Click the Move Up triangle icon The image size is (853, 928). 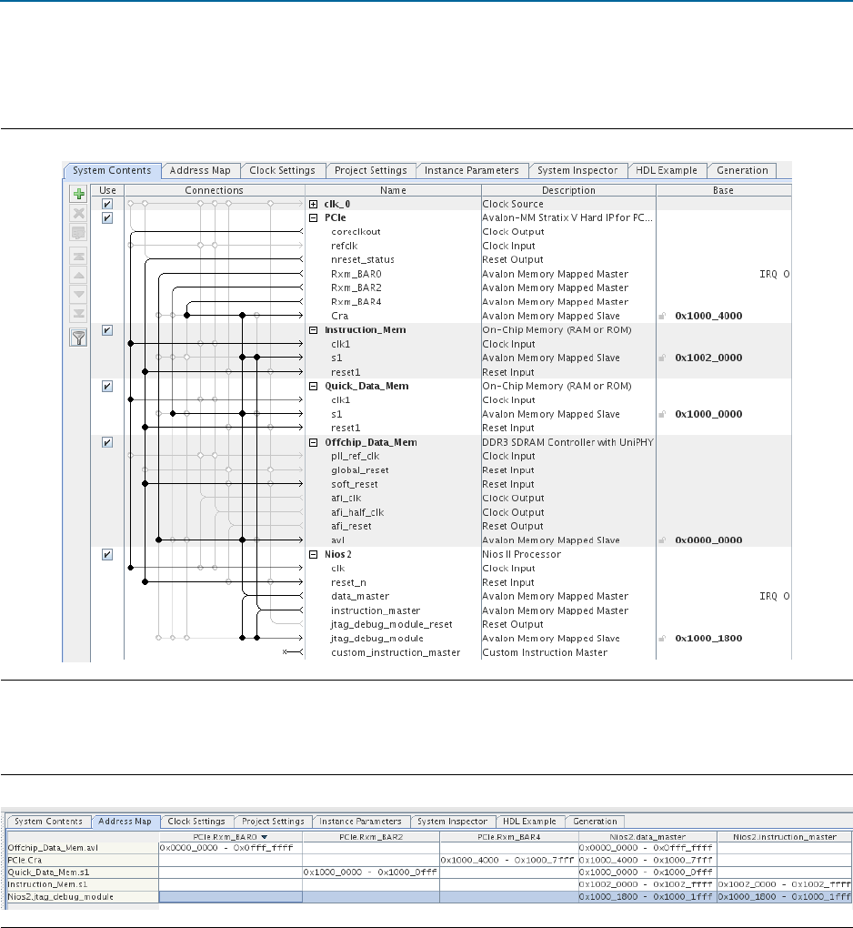79,275
